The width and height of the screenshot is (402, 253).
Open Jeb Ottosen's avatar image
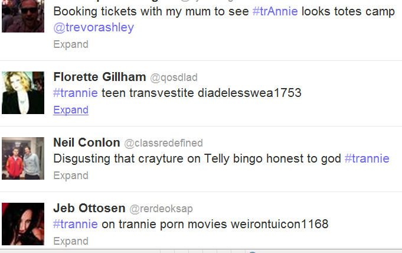[x=23, y=224]
